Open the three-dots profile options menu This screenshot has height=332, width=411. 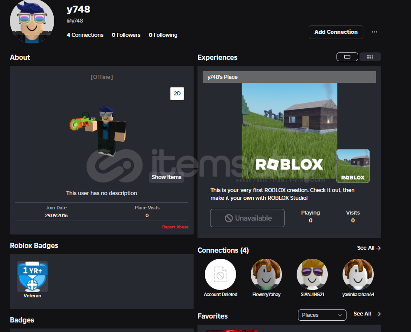(374, 32)
